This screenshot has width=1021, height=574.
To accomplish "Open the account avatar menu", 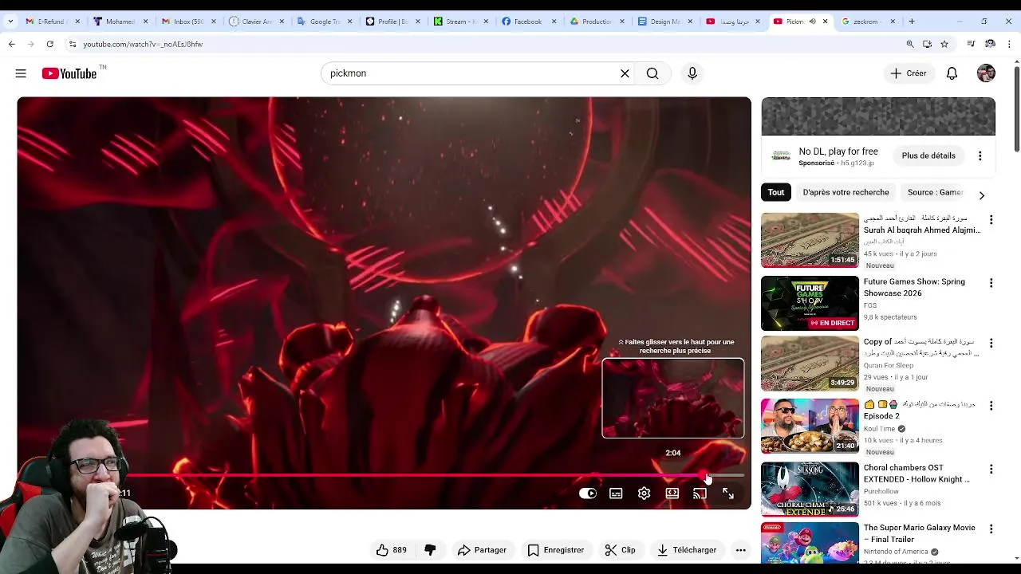I will pos(986,73).
